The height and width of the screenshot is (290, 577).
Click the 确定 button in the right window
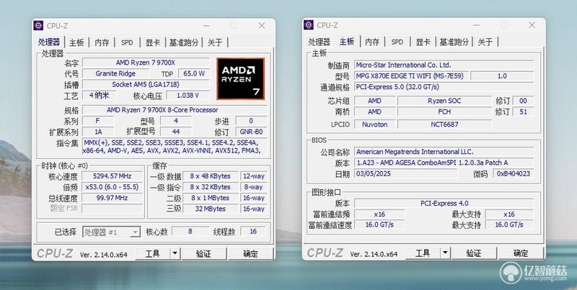(521, 253)
